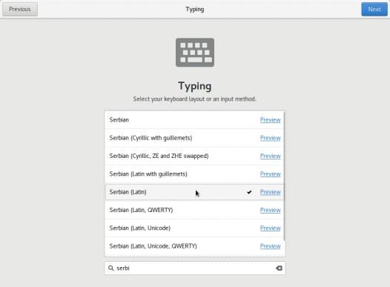Choose Serbian (Latin, QWERTY) layout
This screenshot has width=390, height=287.
click(194, 210)
